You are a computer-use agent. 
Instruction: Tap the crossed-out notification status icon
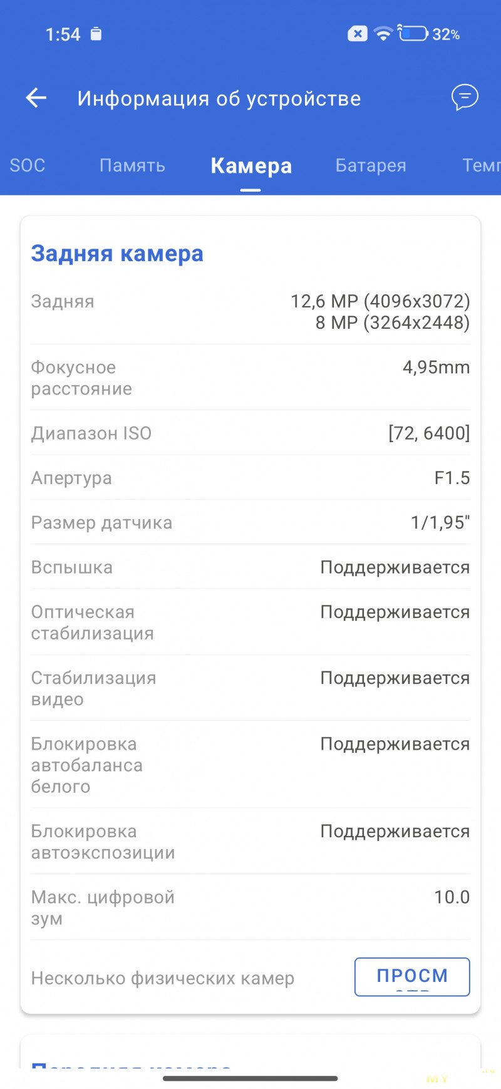(358, 34)
